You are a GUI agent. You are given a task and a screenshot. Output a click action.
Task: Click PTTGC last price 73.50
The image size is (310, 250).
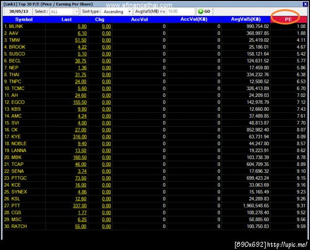click(81, 178)
